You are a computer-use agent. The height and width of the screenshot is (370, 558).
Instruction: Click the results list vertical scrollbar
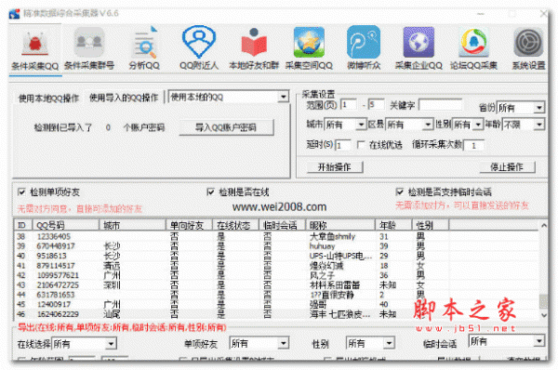point(543,270)
